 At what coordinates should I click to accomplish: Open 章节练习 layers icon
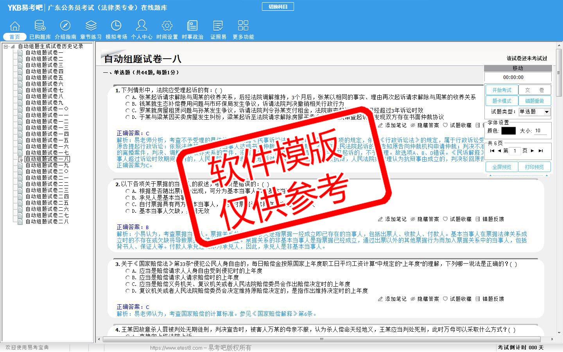click(91, 26)
